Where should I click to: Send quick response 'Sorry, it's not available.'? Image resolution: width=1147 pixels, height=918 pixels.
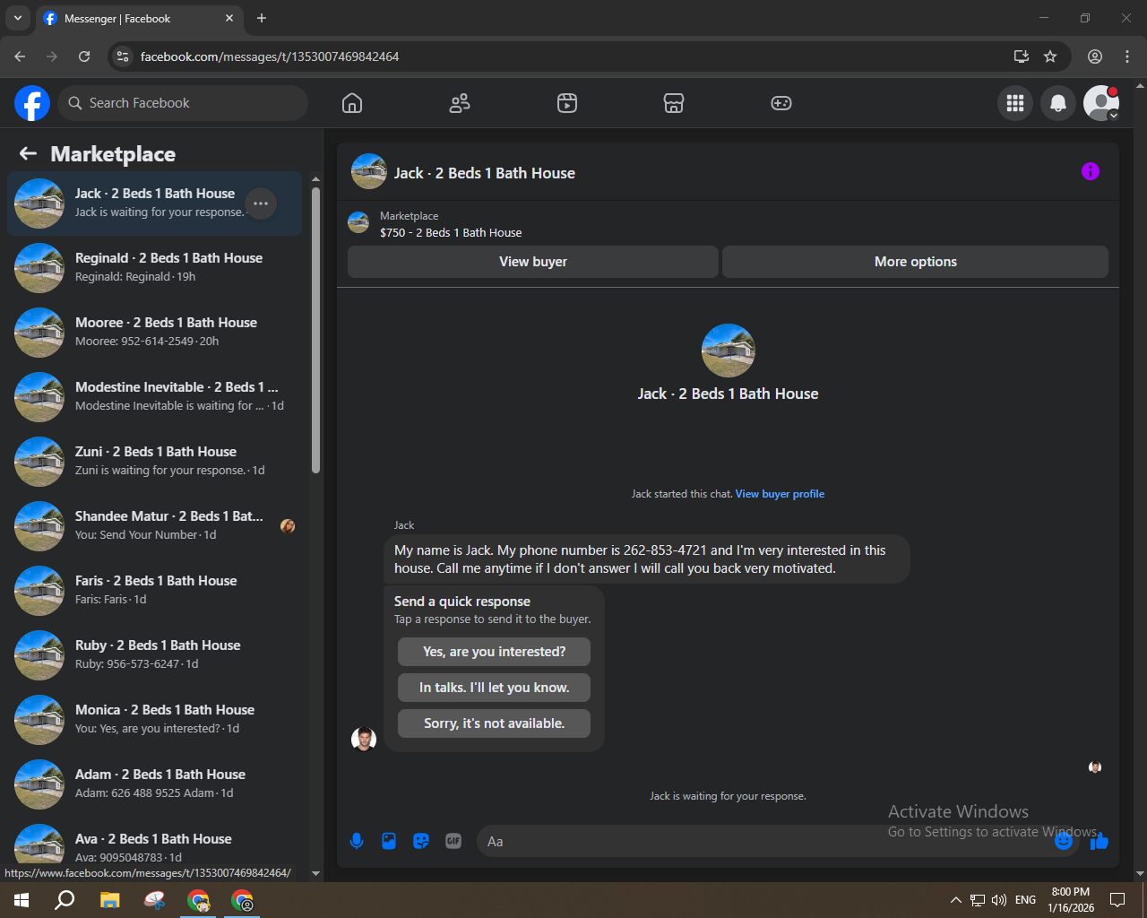pos(494,723)
